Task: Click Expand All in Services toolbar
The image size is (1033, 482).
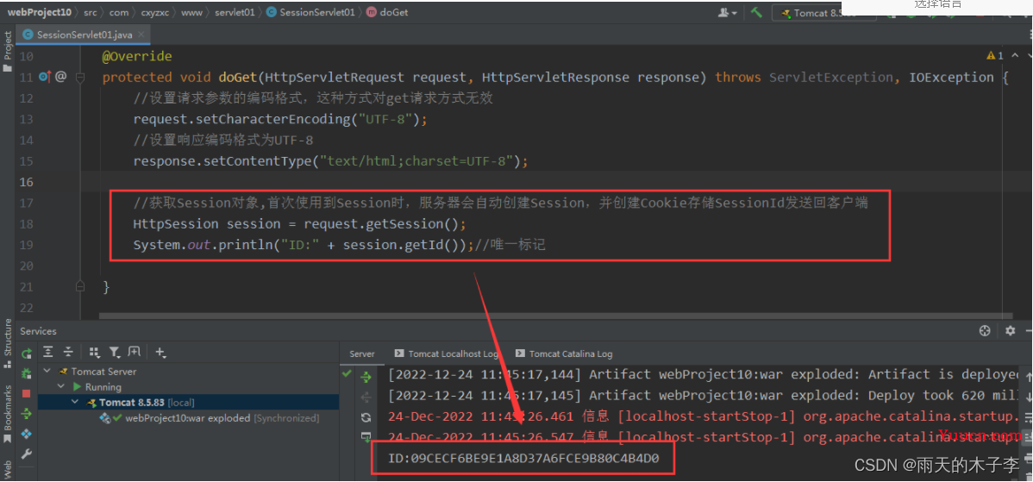Action: tap(48, 353)
